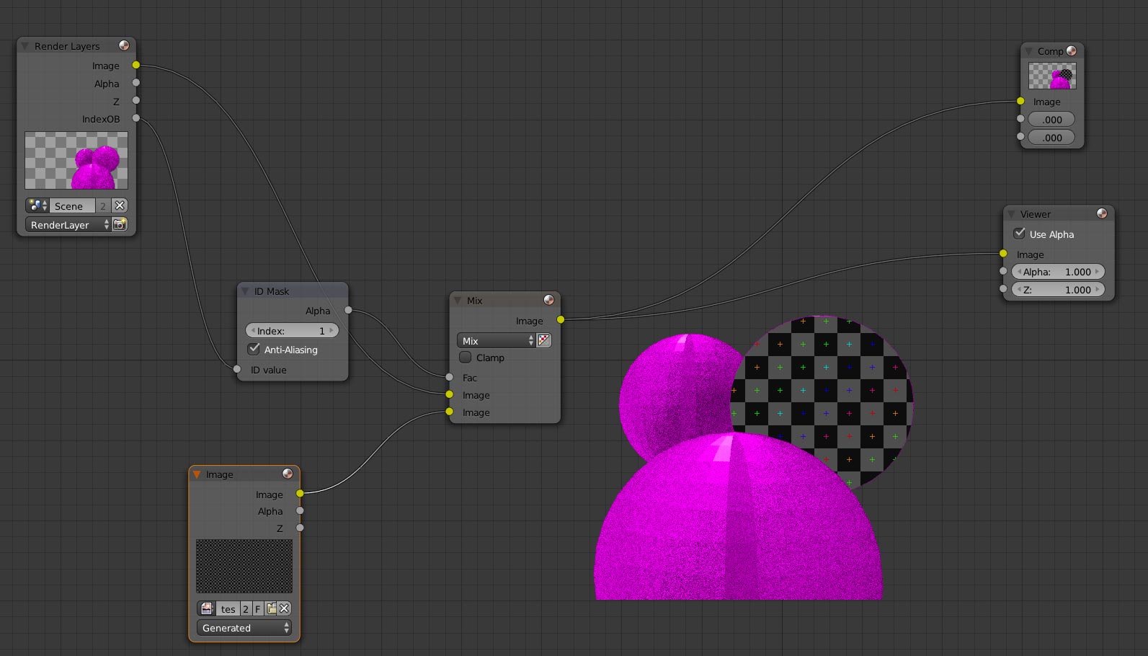Screen dimensions: 1148x656
Task: Click Alpha output socket on Image node
Action: click(300, 510)
